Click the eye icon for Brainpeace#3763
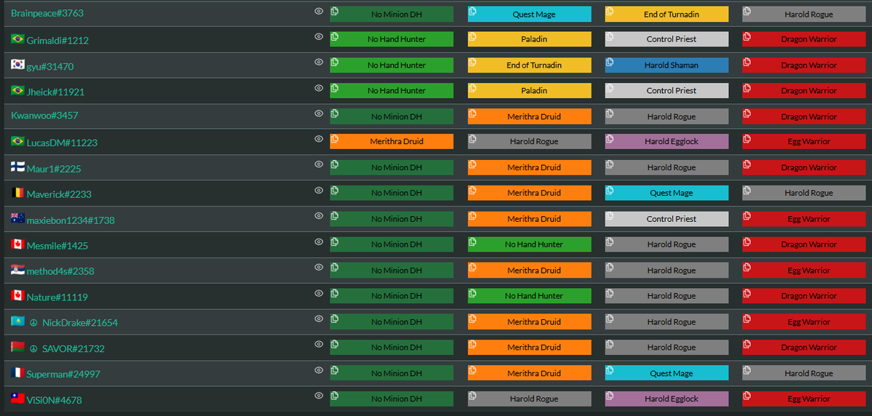 (318, 11)
